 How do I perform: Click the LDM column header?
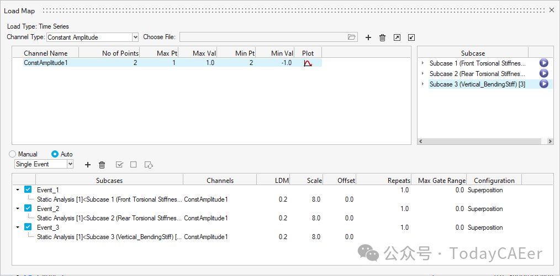(273, 180)
